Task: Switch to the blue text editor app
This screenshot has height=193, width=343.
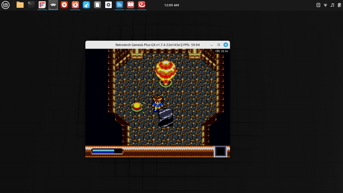Action: pos(120,5)
